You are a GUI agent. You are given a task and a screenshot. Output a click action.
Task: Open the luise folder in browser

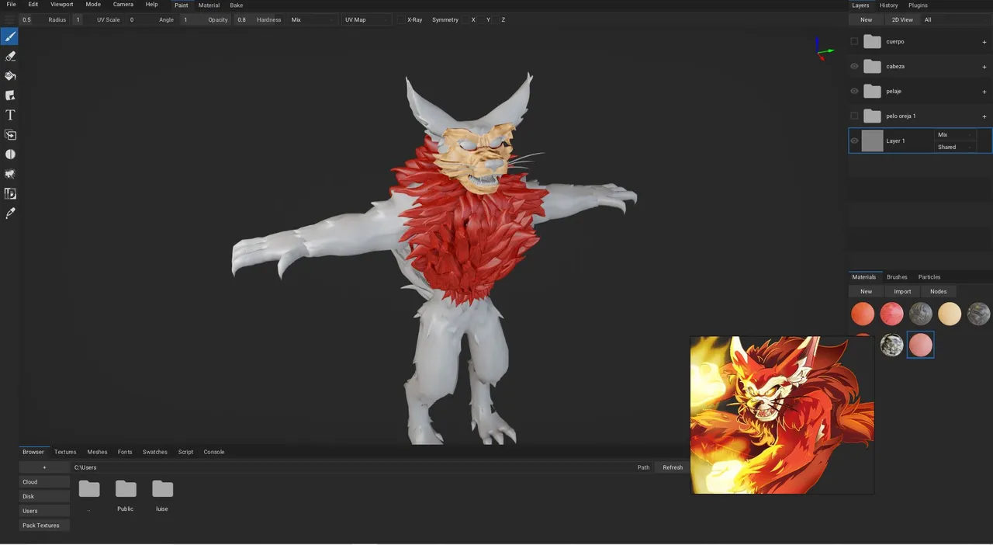162,489
